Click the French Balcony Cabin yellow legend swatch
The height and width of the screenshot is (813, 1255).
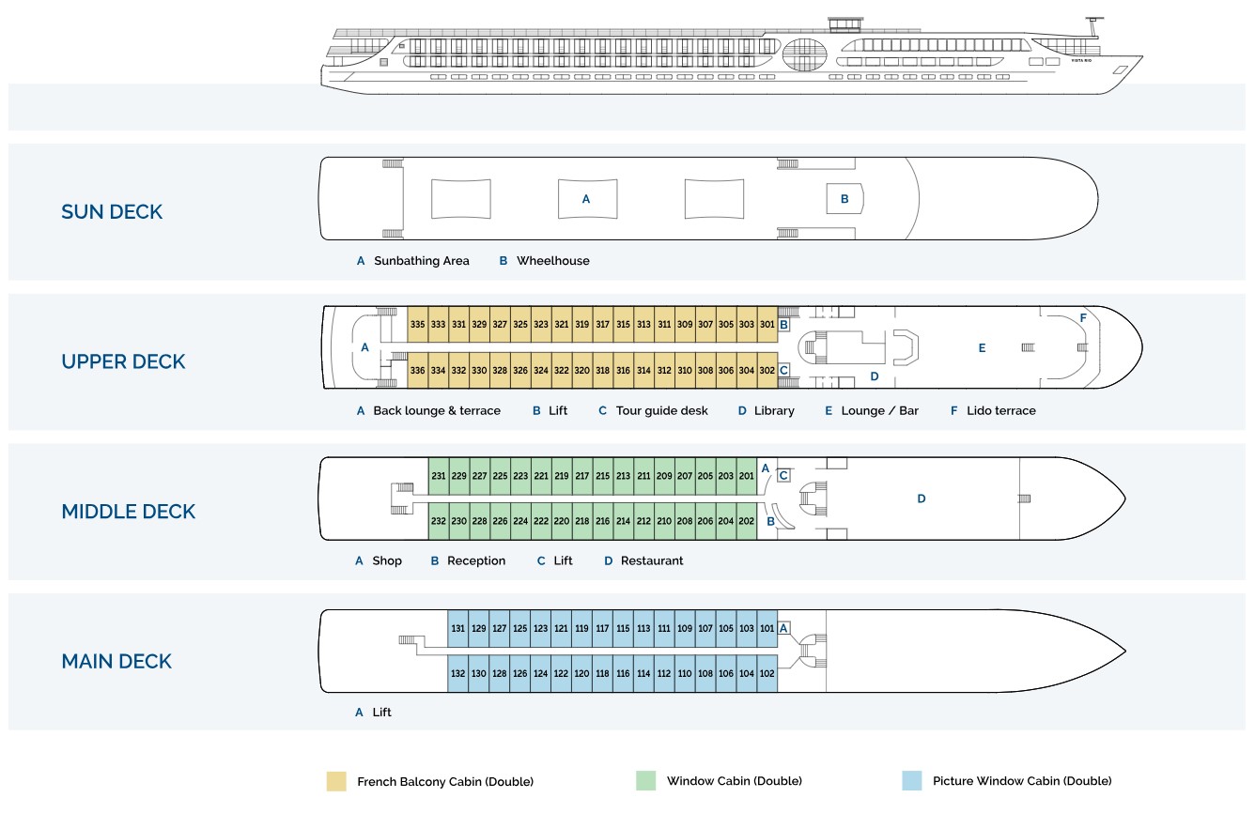[336, 781]
